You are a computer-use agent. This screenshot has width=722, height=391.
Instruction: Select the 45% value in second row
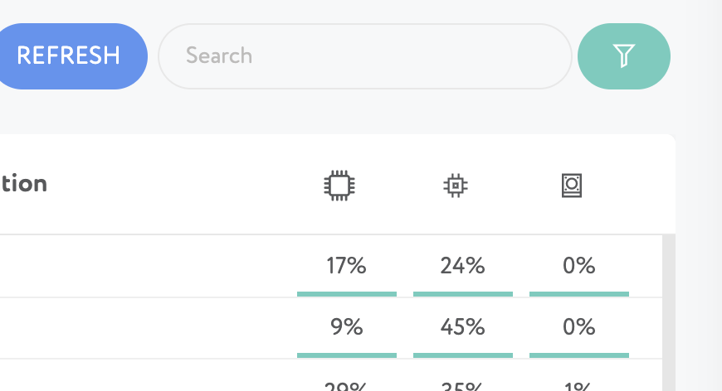tap(463, 327)
